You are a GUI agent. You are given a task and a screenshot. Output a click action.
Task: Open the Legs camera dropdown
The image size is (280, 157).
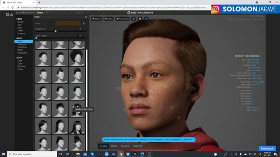tap(109, 19)
